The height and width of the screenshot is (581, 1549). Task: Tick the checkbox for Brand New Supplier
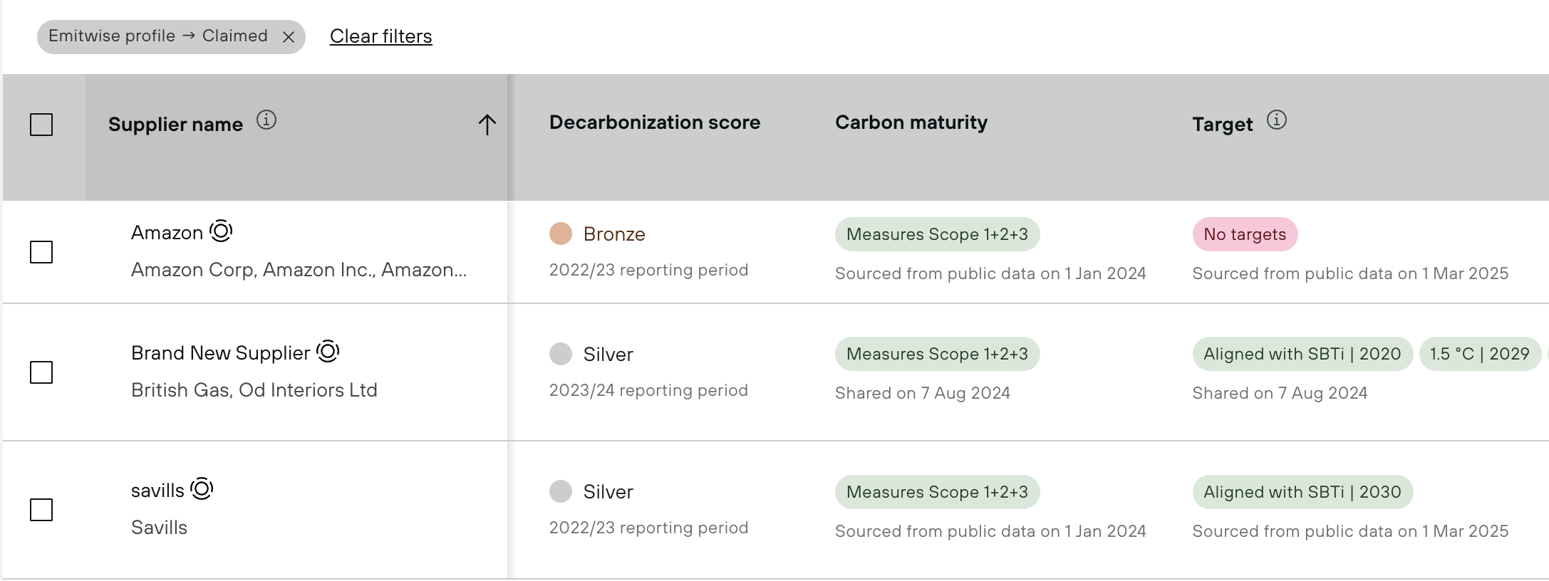[x=41, y=372]
